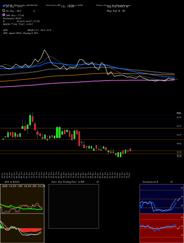This screenshot has width=184, height=243.
Task: Click the red RSI chart panel
Action: pos(162,228)
